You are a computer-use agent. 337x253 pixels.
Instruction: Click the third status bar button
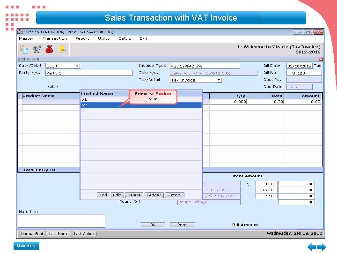tap(84, 234)
